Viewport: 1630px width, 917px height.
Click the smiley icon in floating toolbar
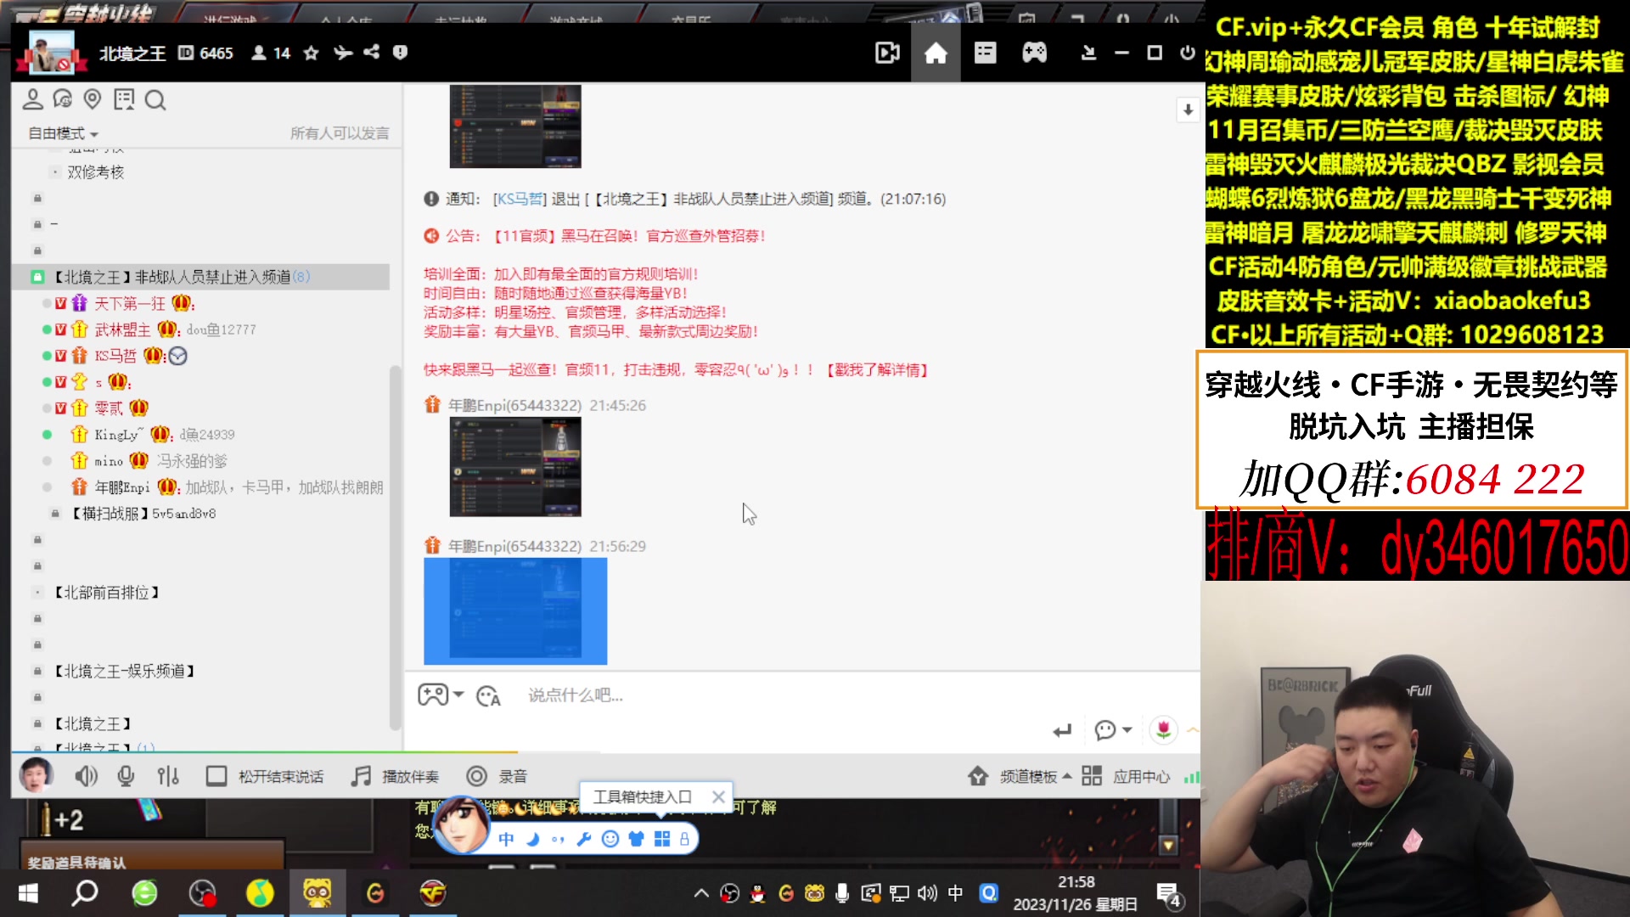click(x=610, y=839)
